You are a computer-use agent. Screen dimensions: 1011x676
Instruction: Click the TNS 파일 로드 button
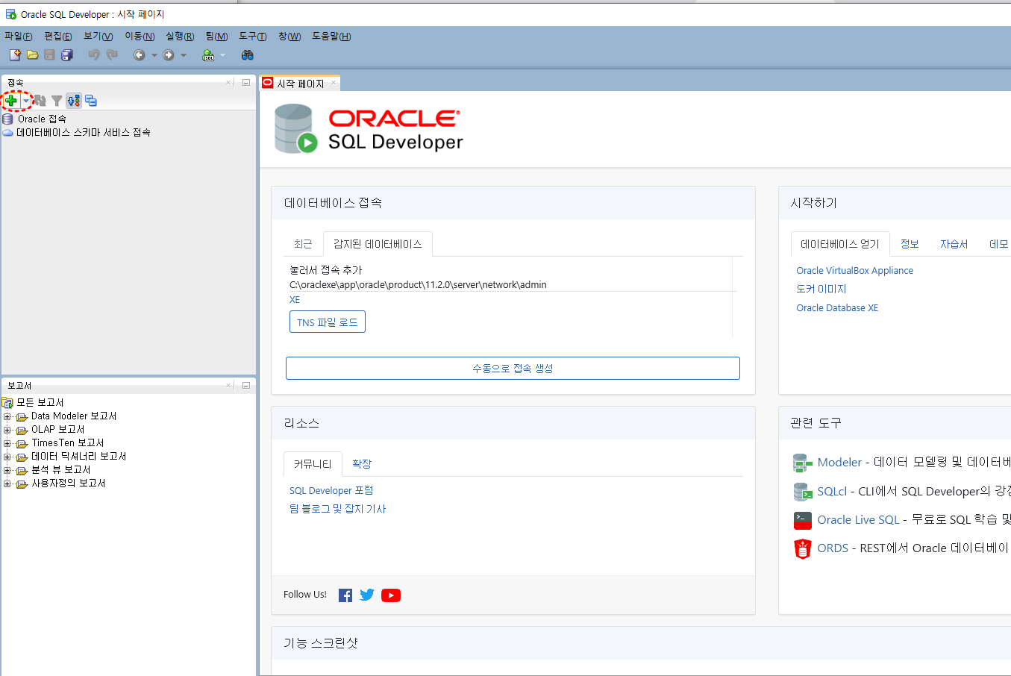[x=327, y=322]
